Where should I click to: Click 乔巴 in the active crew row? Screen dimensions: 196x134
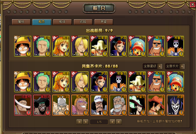coord(137,46)
